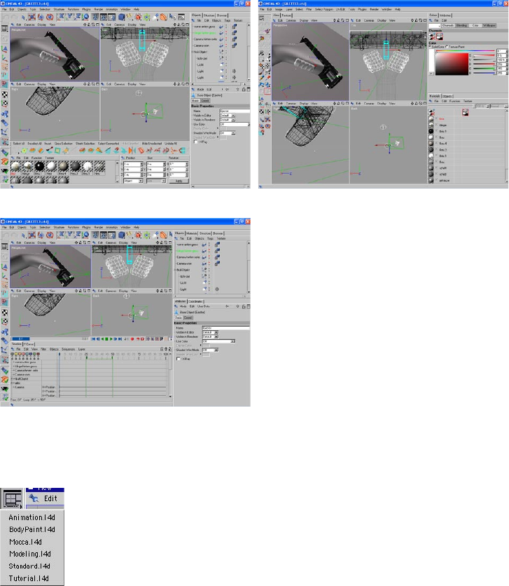Switch to F-Curve tab in timeline window
This screenshot has height=586, width=509.
click(x=29, y=344)
